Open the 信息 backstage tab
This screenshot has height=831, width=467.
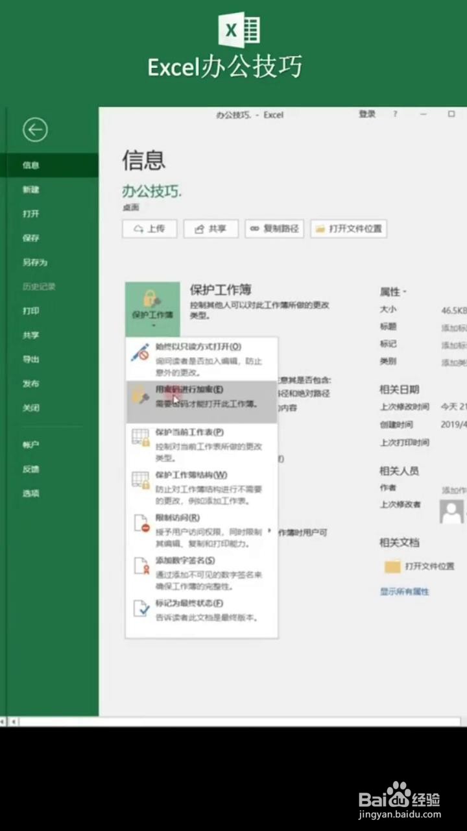49,165
